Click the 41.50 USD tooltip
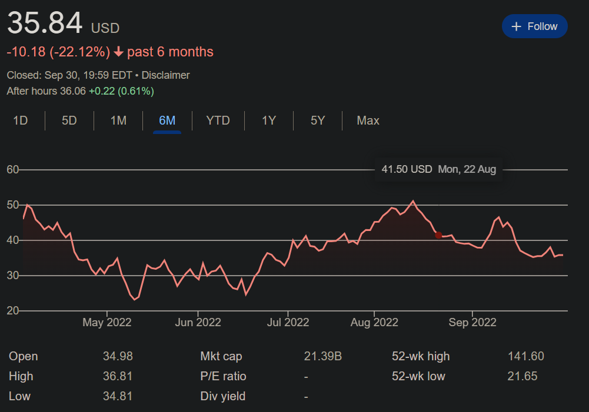 [438, 169]
